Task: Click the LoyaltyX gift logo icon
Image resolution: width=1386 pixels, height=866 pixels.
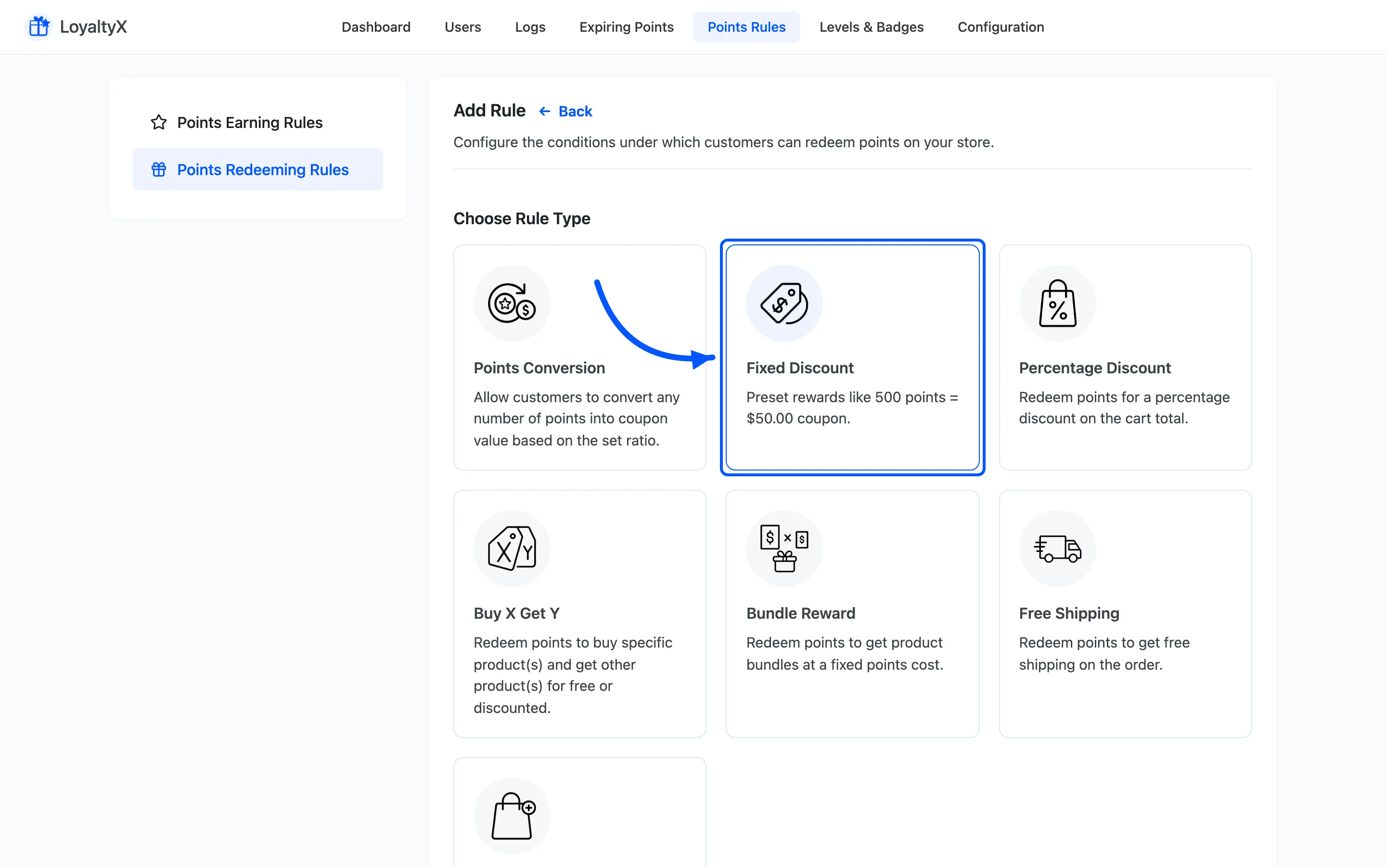Action: pos(39,27)
